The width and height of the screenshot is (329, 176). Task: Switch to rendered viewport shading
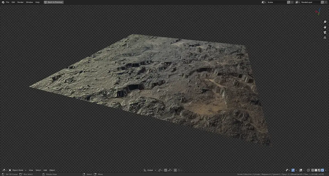tap(323, 170)
